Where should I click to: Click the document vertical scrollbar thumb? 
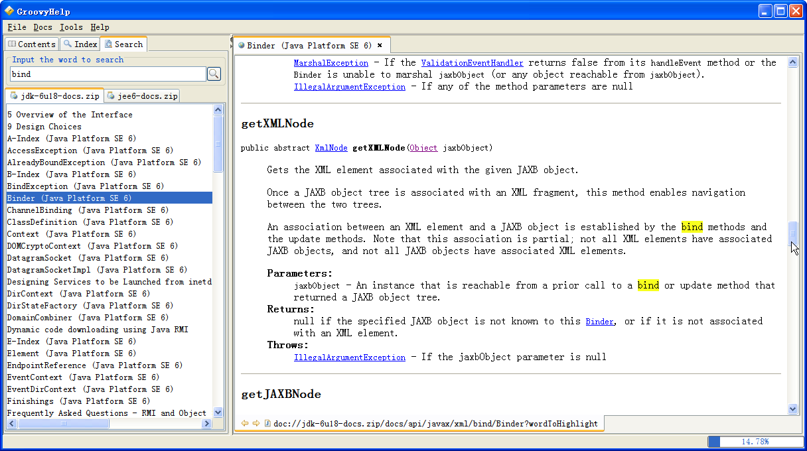[792, 234]
